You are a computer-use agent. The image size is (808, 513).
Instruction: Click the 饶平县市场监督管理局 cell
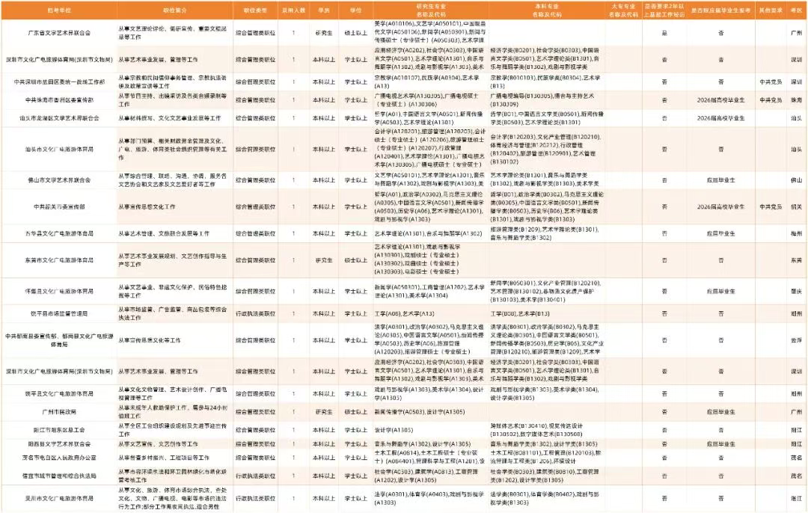tap(58, 313)
